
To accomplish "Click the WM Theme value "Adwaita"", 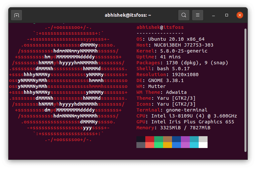I will [x=176, y=92].
